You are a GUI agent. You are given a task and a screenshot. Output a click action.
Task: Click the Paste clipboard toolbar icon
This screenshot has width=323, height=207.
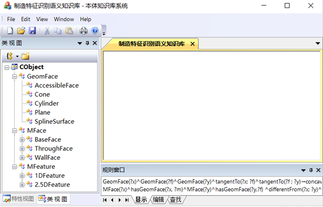pyautogui.click(x=69, y=31)
